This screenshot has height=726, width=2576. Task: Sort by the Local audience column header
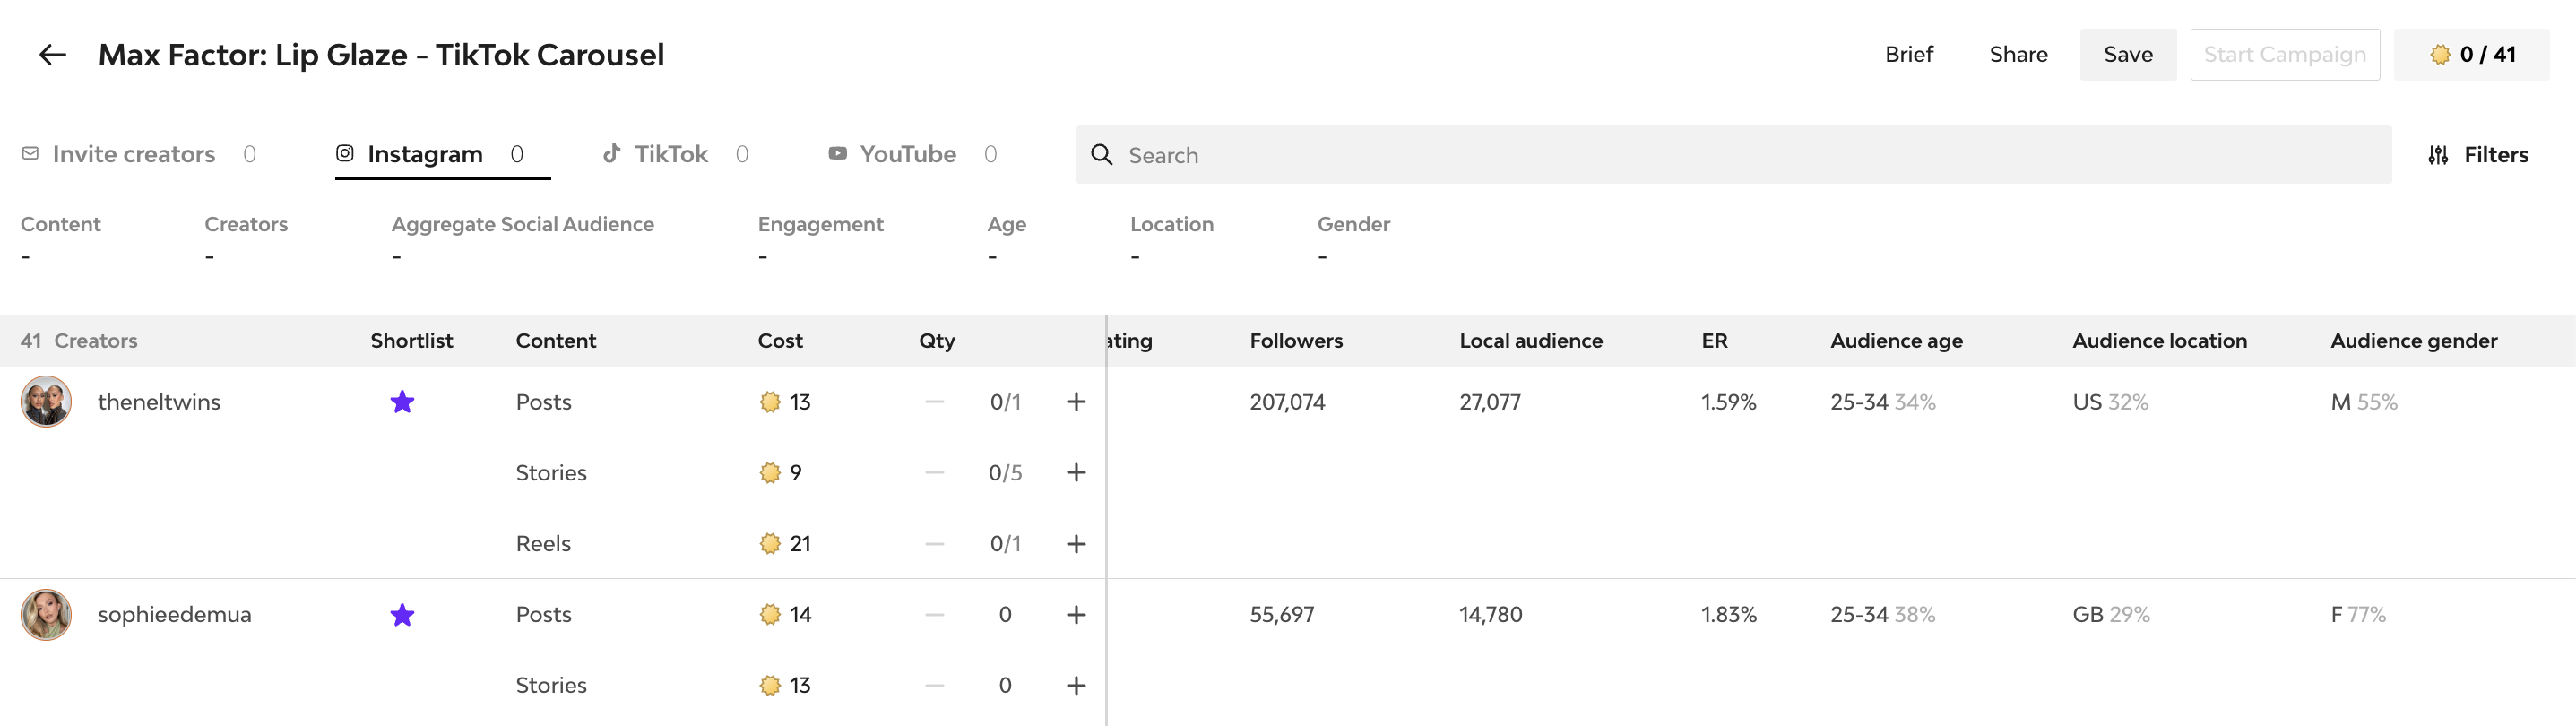click(1530, 340)
